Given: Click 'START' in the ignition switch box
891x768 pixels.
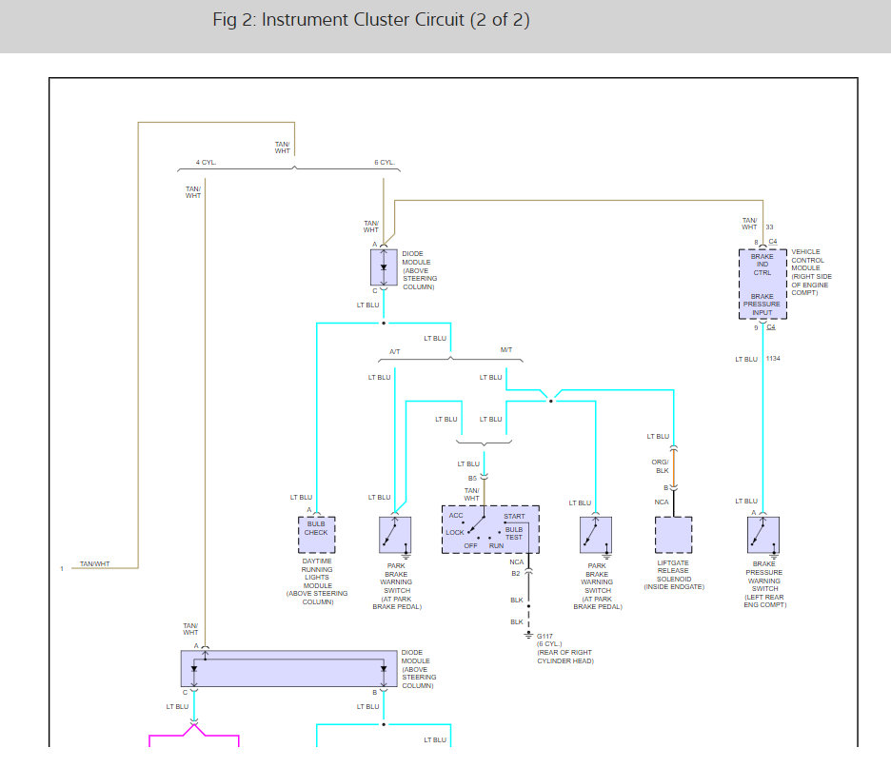Looking at the screenshot, I should pos(514,517).
